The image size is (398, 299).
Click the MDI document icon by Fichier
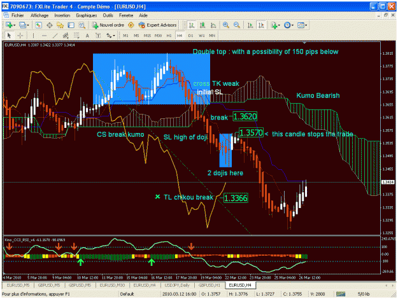pyautogui.click(x=6, y=15)
